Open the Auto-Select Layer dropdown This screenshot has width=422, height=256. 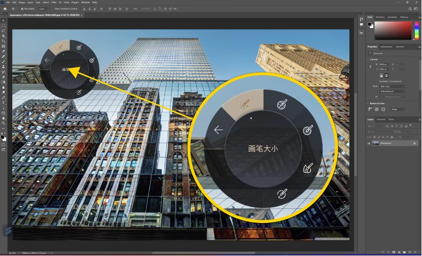pyautogui.click(x=42, y=9)
